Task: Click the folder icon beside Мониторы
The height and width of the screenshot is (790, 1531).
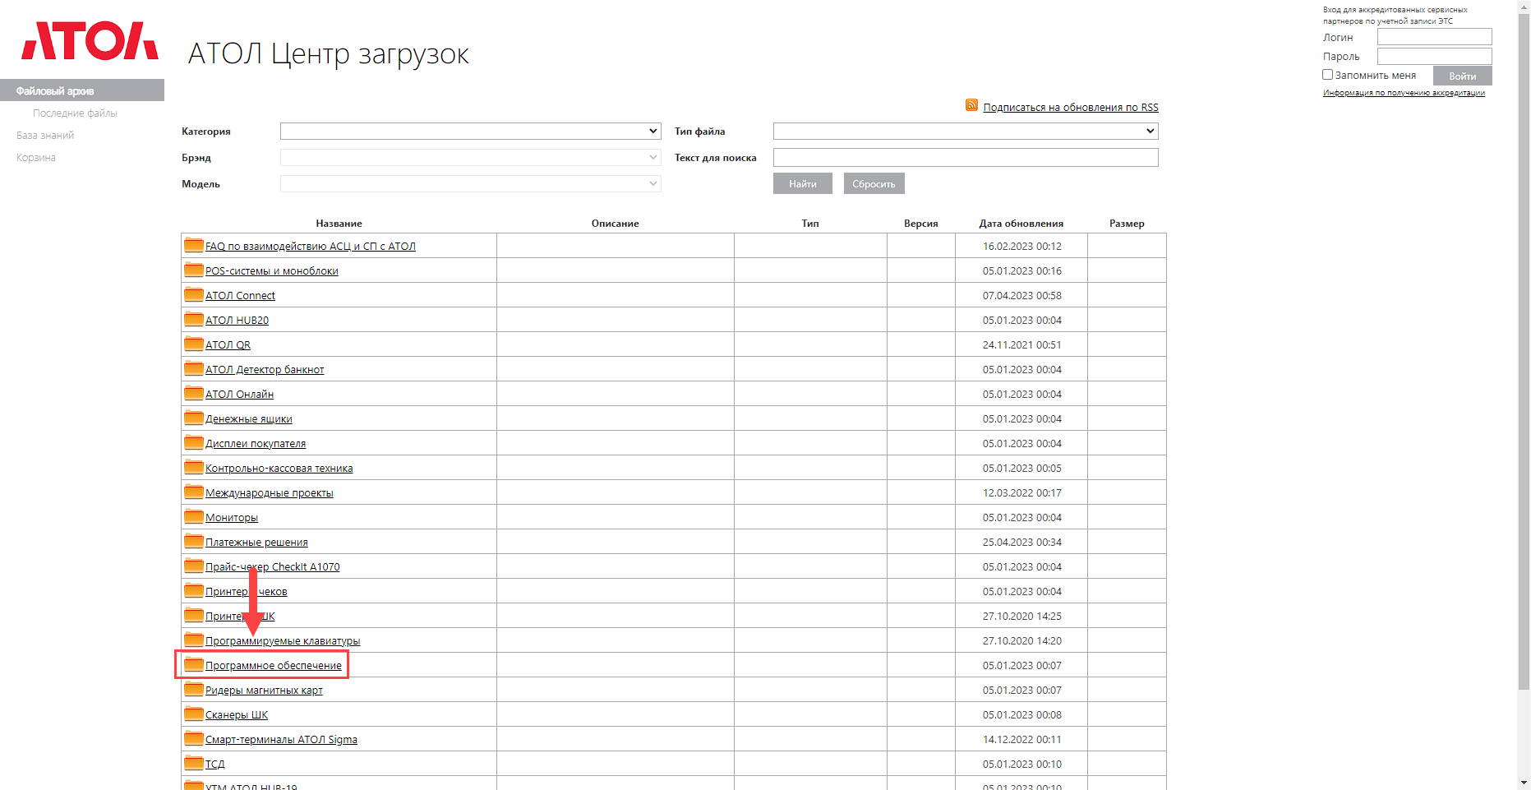Action: point(194,516)
